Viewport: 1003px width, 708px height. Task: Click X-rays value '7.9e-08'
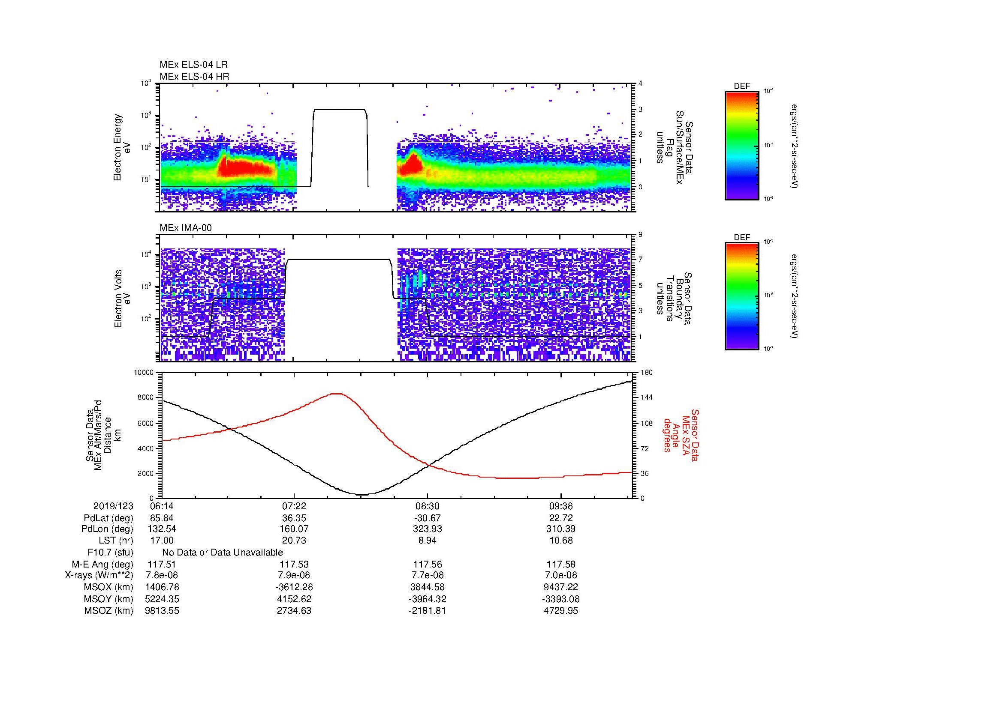[294, 575]
